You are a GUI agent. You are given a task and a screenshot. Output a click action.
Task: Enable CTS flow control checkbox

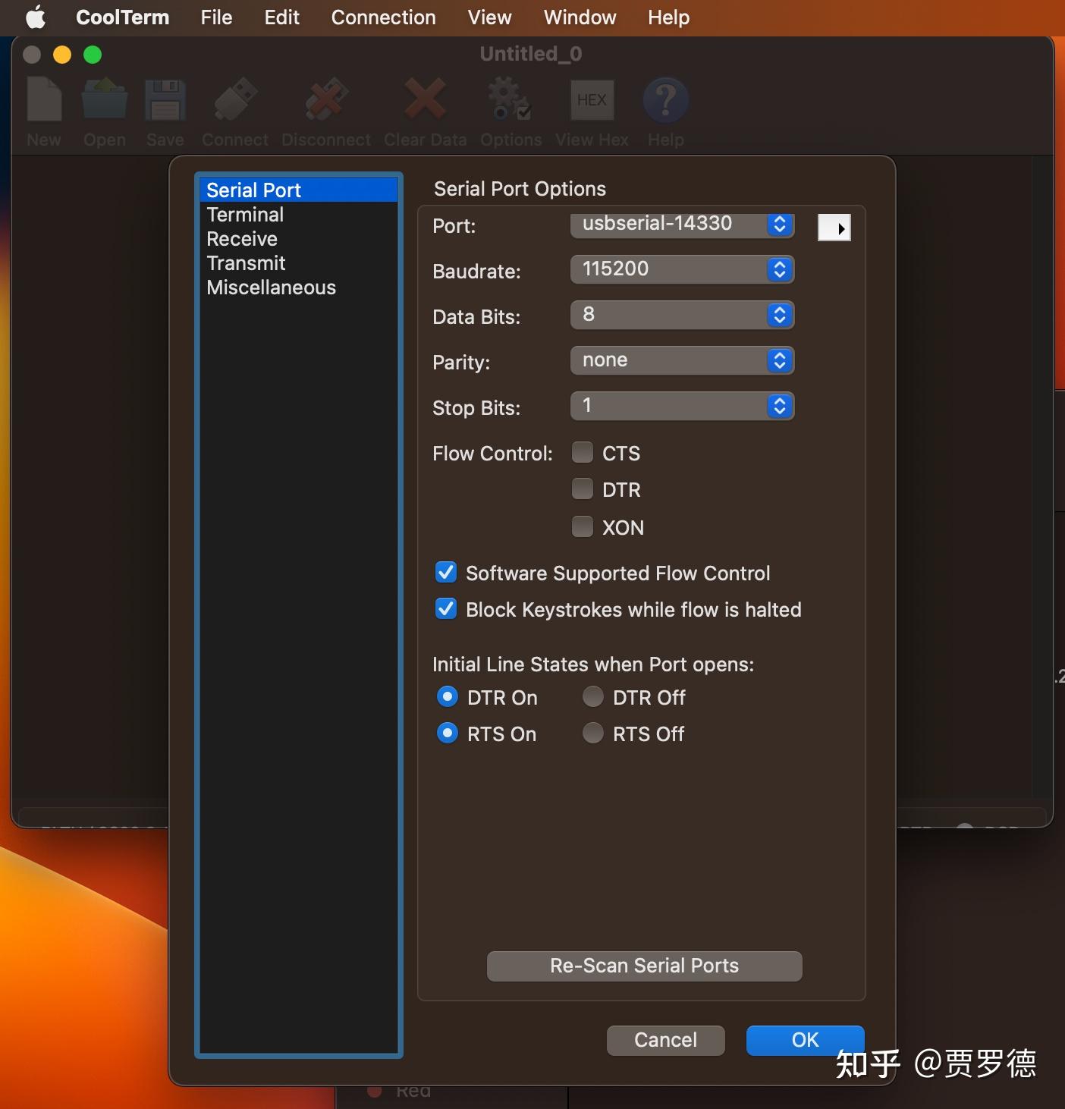(x=583, y=453)
